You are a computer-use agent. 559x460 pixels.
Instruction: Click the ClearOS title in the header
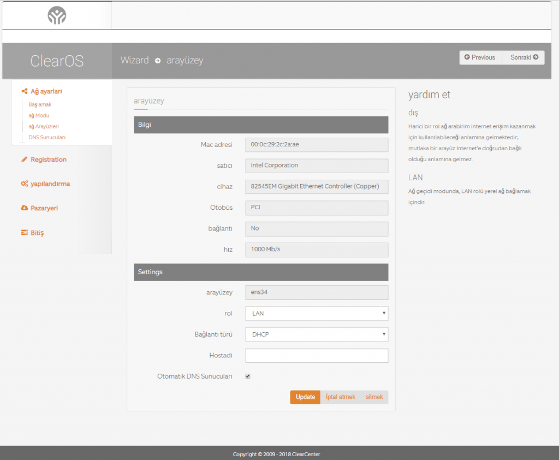click(57, 61)
